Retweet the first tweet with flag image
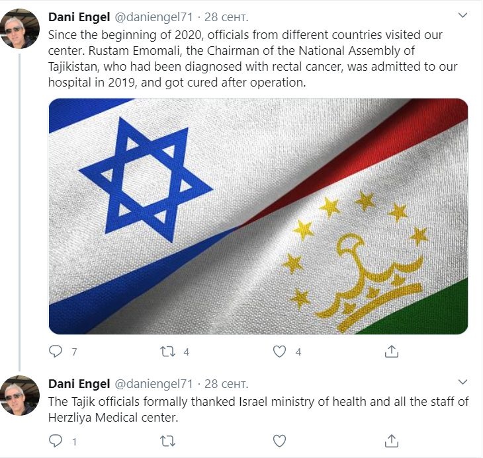 [169, 352]
